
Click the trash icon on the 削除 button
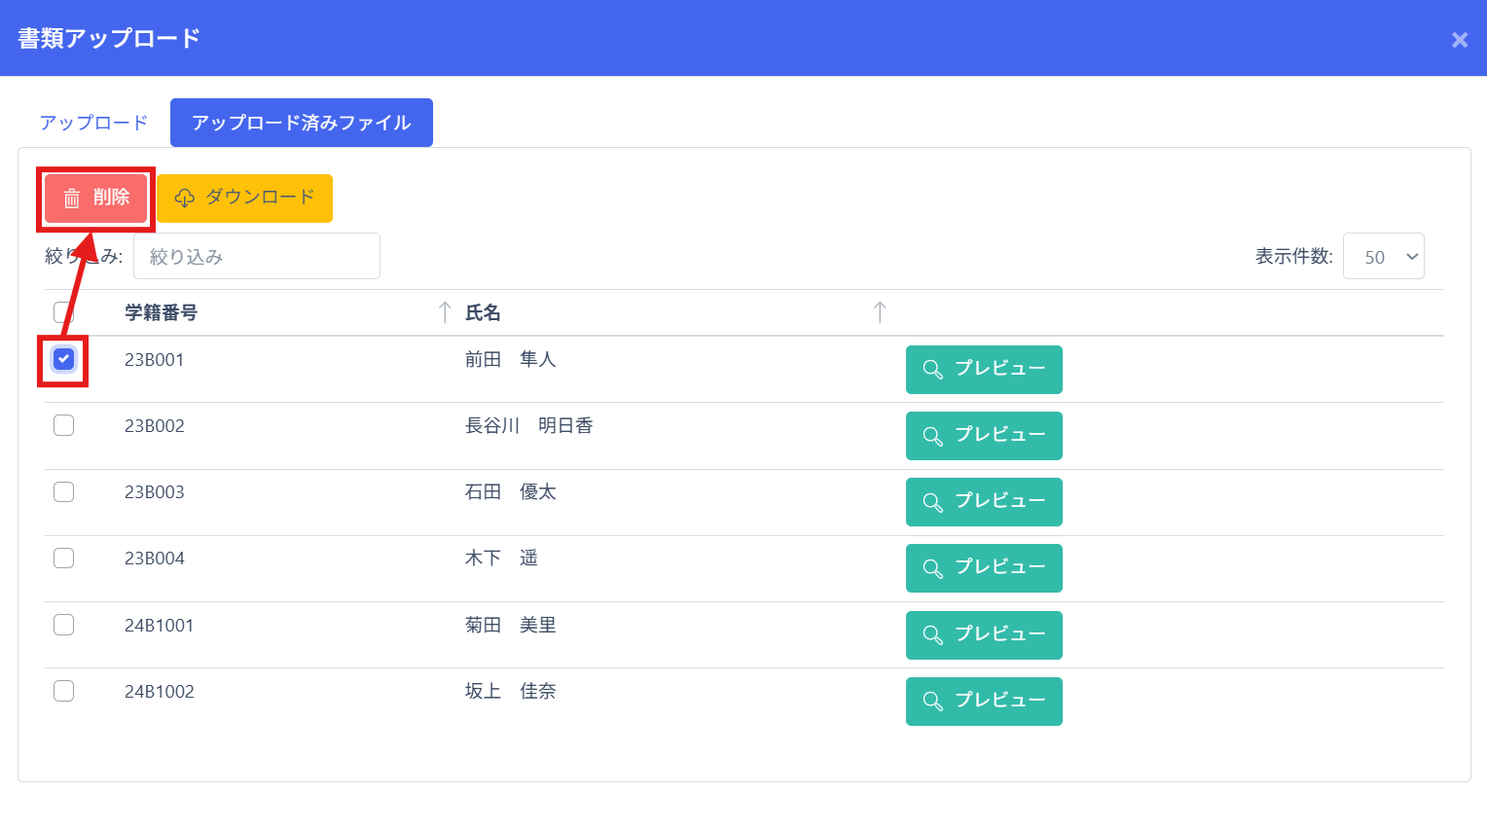pyautogui.click(x=72, y=198)
